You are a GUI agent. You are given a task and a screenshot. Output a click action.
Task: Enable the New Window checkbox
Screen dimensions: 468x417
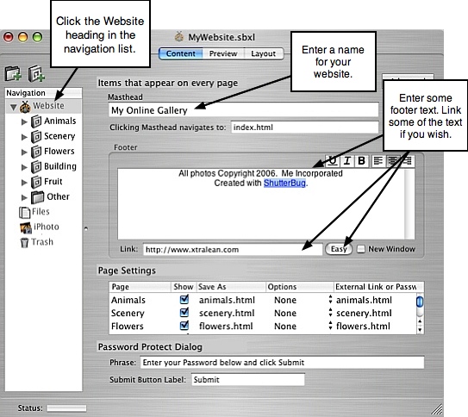click(x=361, y=249)
